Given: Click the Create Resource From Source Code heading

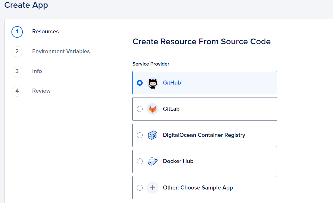Looking at the screenshot, I should pyautogui.click(x=202, y=42).
